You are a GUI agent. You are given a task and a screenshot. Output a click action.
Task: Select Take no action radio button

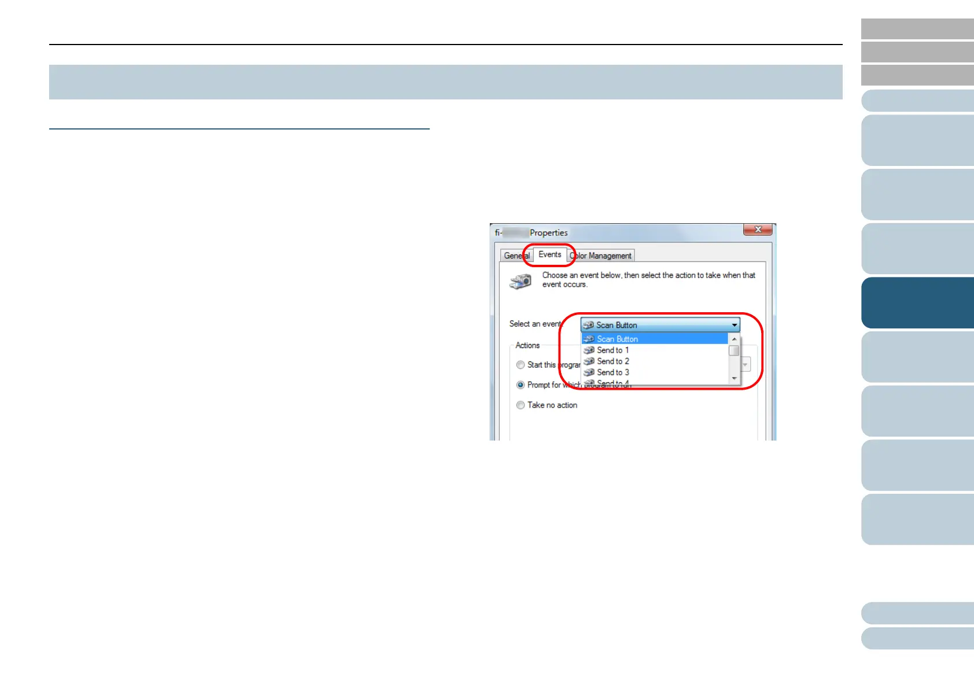521,405
